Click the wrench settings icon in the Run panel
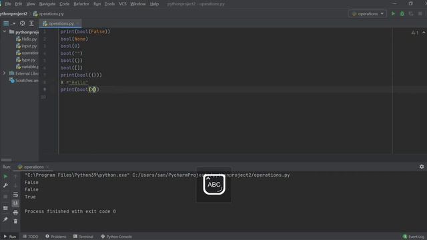The image size is (427, 240). click(5, 185)
